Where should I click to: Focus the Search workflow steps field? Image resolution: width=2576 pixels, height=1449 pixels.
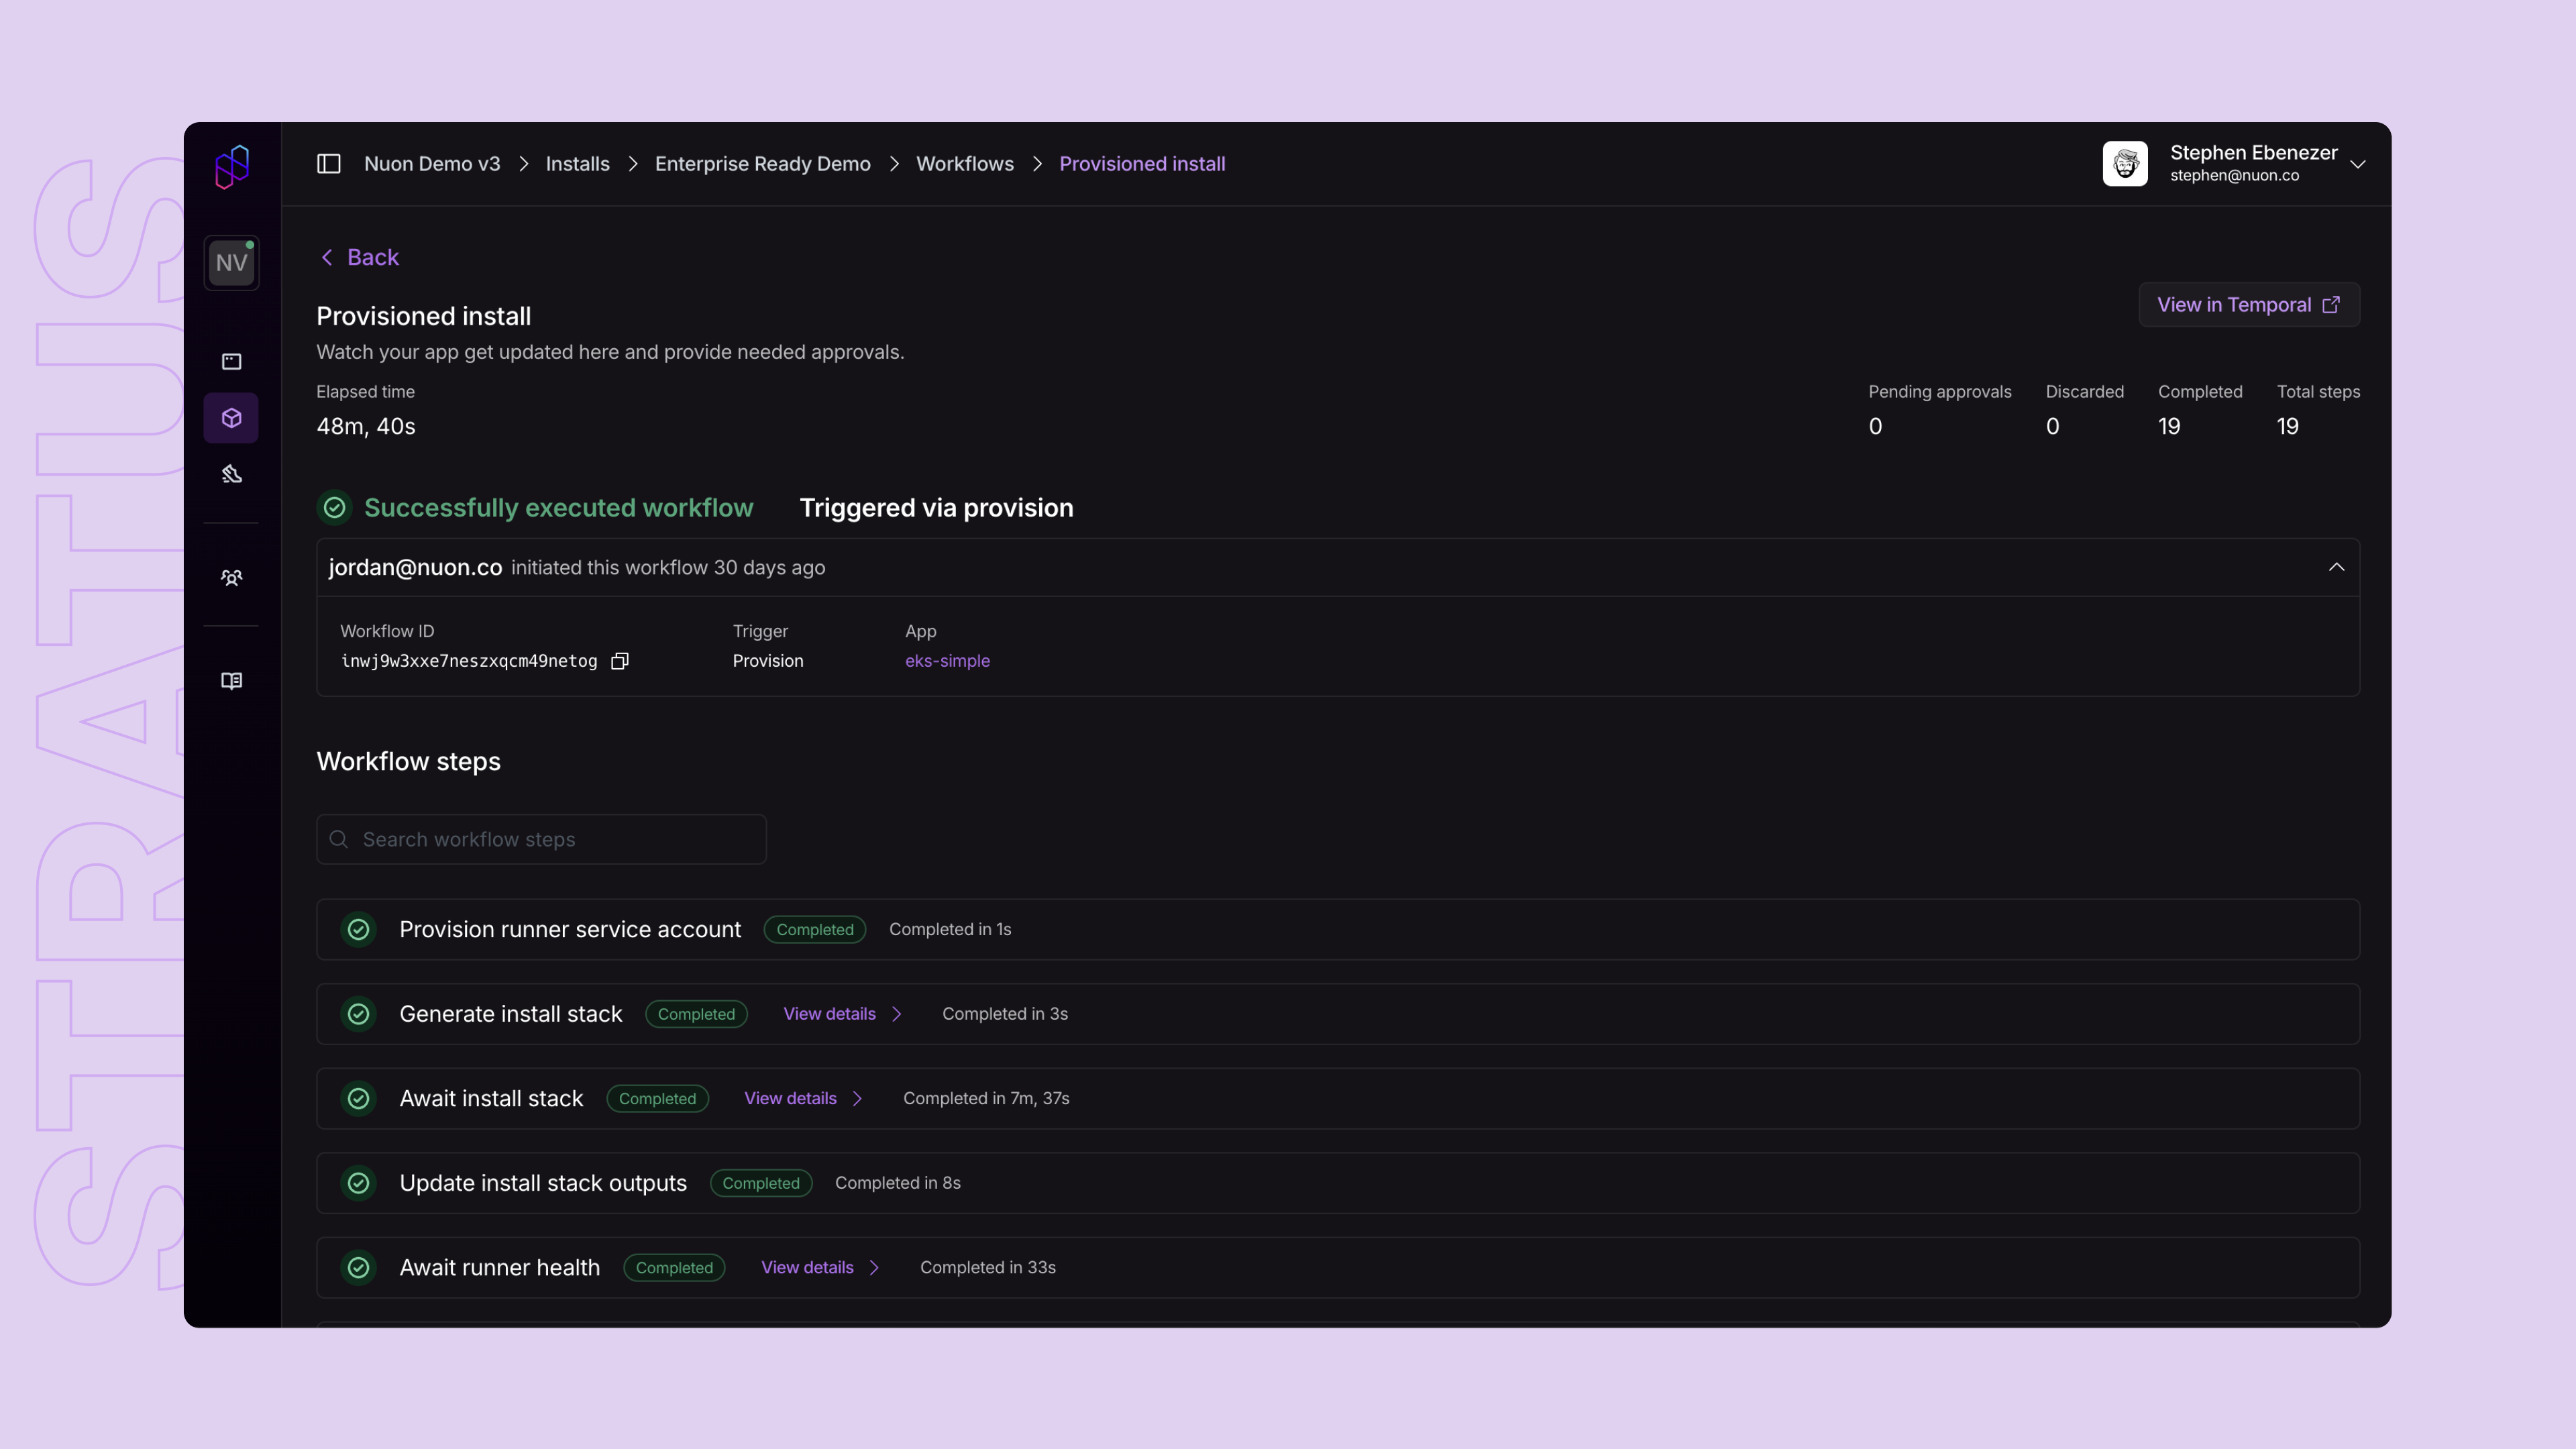click(x=541, y=839)
